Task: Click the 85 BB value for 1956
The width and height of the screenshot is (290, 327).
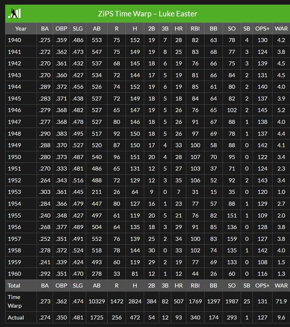Action: click(214, 227)
